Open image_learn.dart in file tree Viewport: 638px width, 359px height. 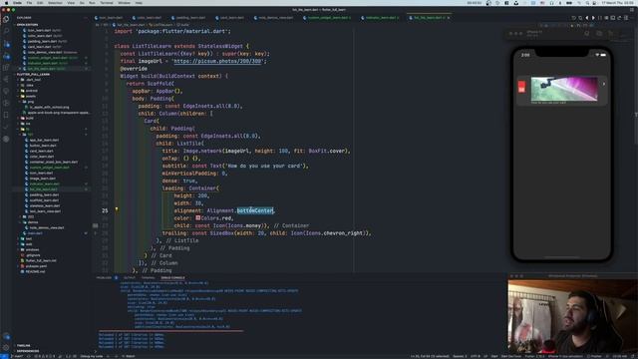click(x=42, y=179)
